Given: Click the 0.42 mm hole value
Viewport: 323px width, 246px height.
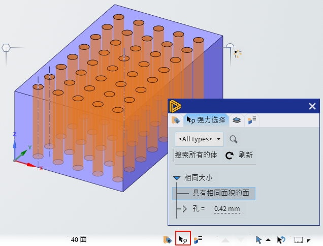Looking at the screenshot, I should [227, 209].
